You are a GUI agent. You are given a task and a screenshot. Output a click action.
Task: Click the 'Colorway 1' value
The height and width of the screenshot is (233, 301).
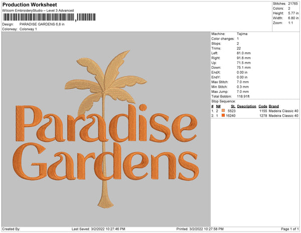point(28,29)
